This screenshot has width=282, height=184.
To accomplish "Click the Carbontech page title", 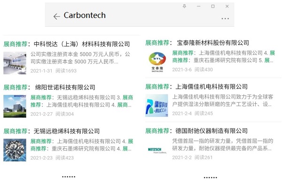I will [85, 15].
